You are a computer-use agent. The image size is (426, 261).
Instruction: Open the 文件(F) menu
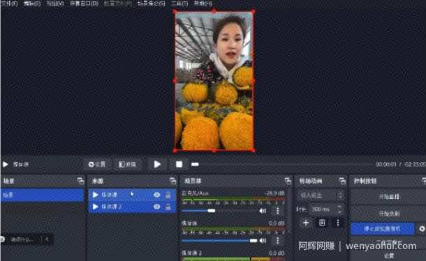click(9, 3)
